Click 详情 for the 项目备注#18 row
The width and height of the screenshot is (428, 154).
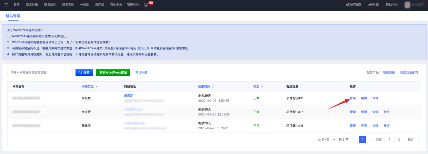point(375,98)
